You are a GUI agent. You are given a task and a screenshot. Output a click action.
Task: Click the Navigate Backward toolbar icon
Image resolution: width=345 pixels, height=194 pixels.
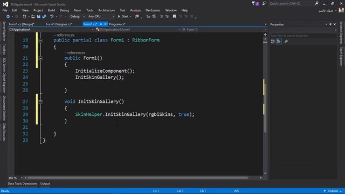click(8, 17)
